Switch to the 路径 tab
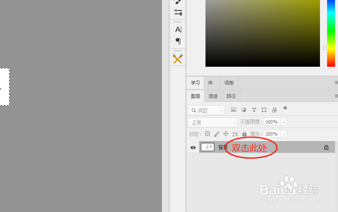This screenshot has height=212, width=338. [231, 96]
